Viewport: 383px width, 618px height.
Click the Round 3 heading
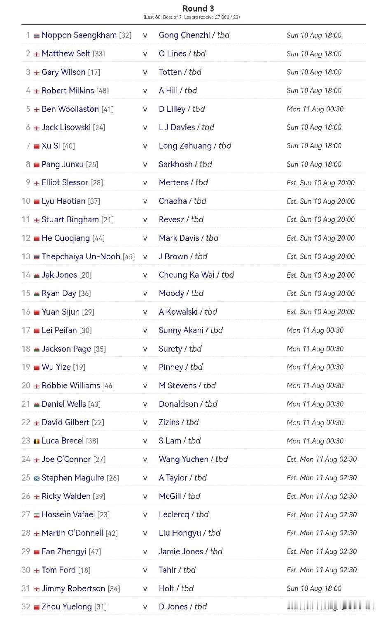pyautogui.click(x=198, y=8)
